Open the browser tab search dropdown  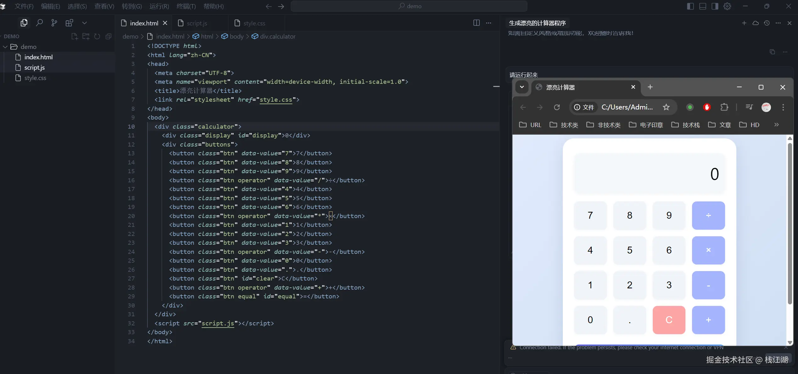[522, 87]
